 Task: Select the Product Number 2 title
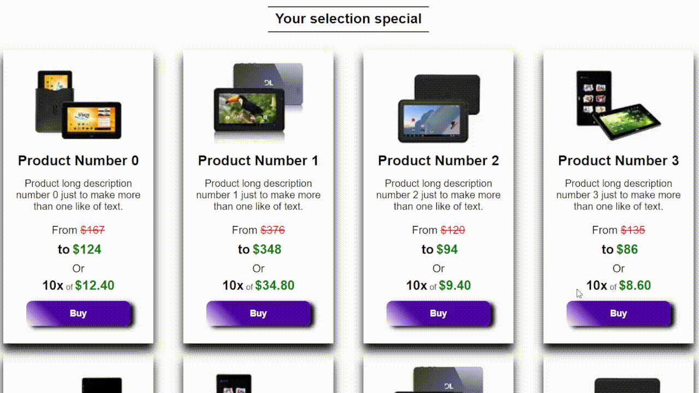(x=439, y=160)
